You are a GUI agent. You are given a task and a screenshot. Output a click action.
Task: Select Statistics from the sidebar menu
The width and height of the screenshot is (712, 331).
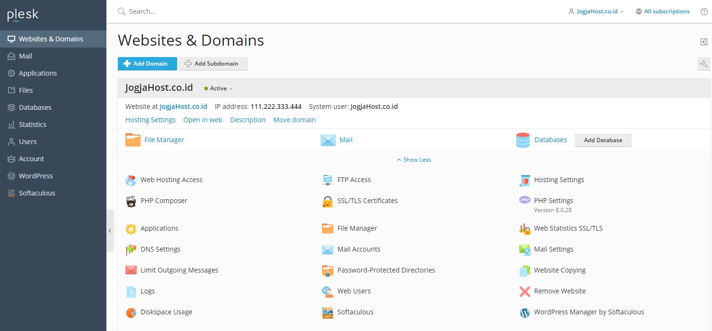(32, 125)
